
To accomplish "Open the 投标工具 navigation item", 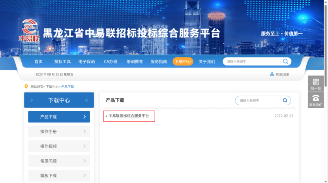I will [62, 62].
